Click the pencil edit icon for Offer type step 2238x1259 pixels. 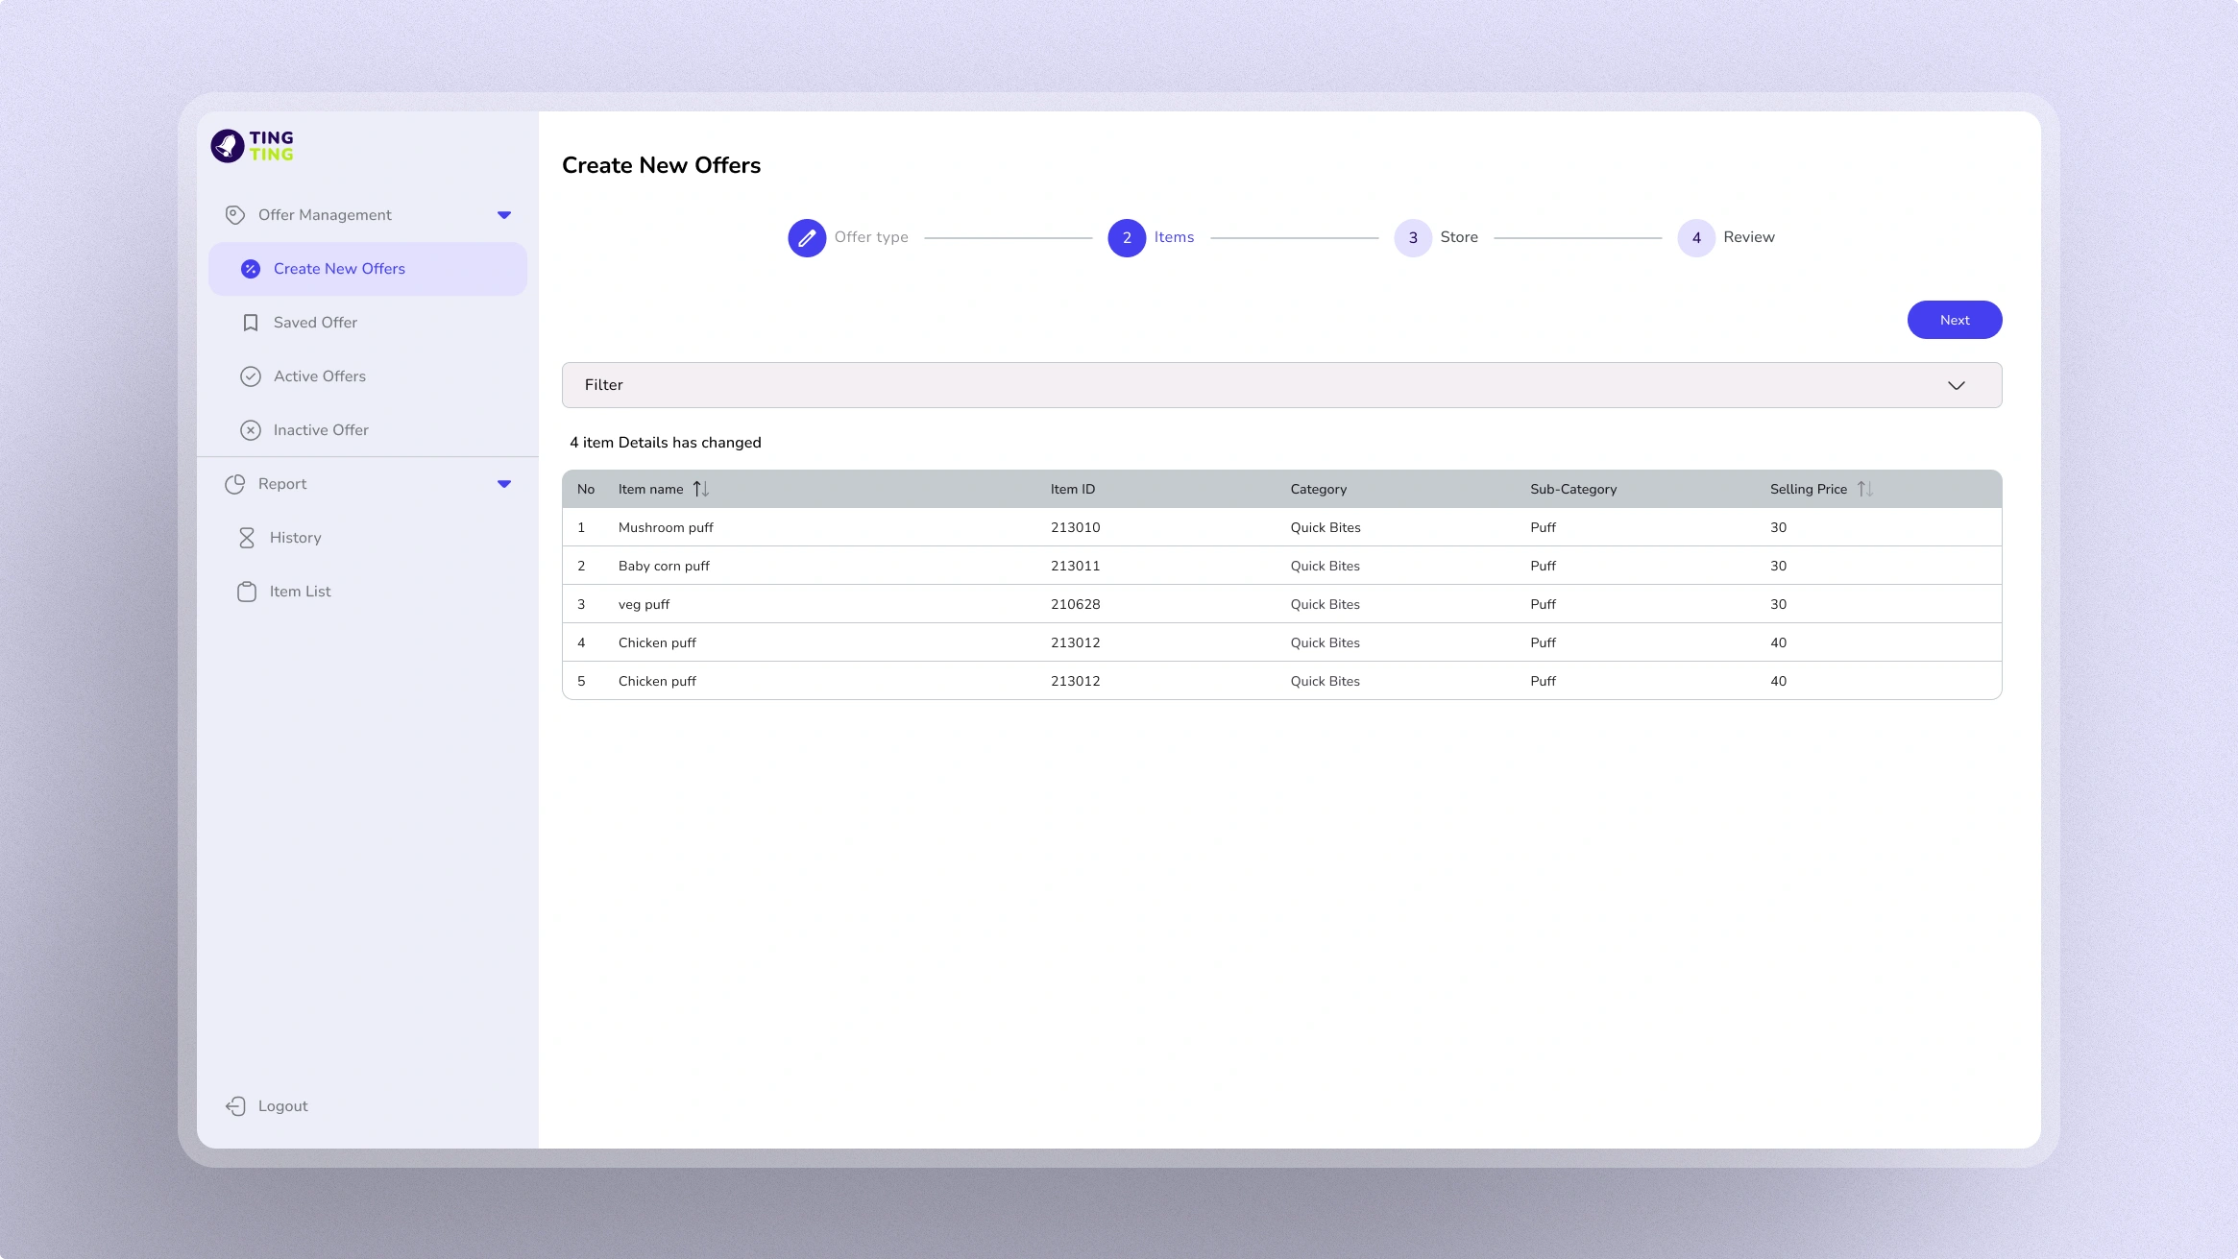tap(807, 238)
